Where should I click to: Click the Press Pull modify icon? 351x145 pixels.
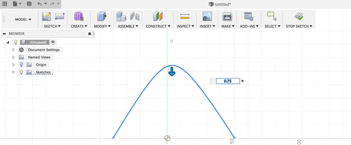pyautogui.click(x=101, y=16)
